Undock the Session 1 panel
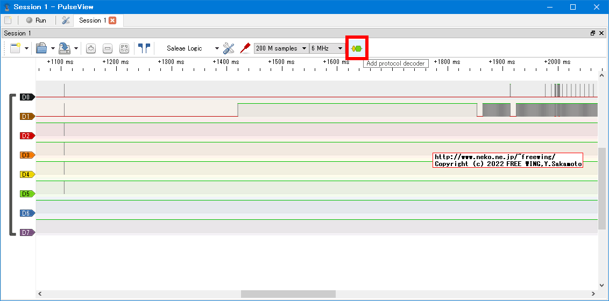The image size is (609, 301). 593,33
